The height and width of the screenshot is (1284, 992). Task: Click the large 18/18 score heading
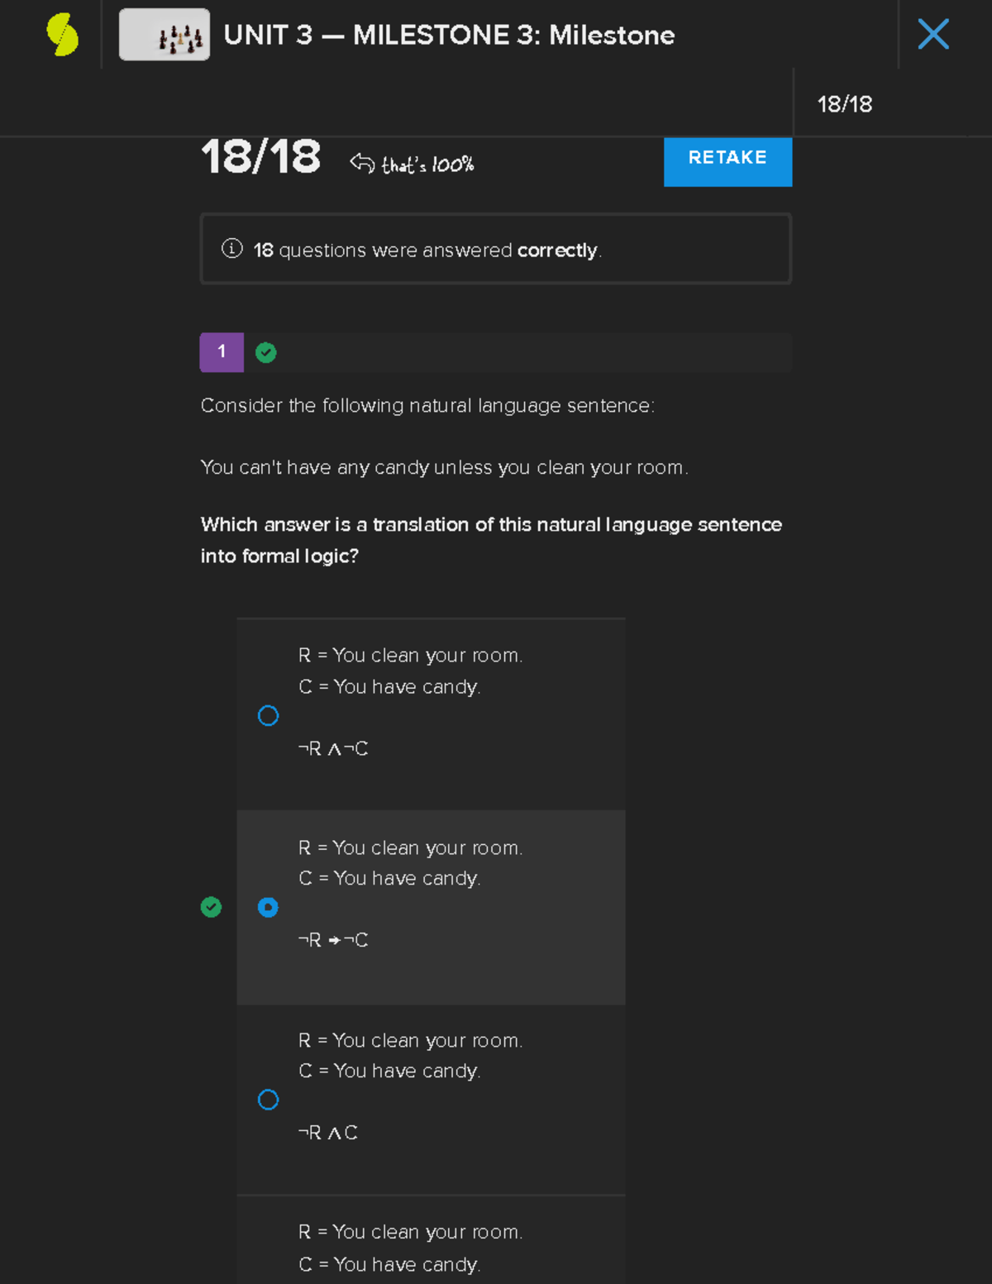pos(260,157)
